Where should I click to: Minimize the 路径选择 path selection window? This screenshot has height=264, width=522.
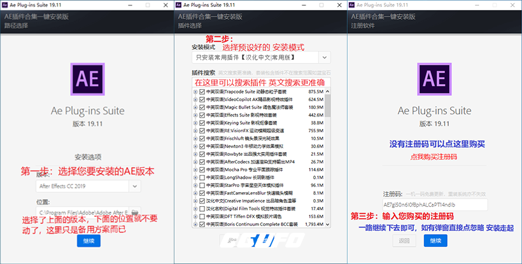[x=130, y=5]
